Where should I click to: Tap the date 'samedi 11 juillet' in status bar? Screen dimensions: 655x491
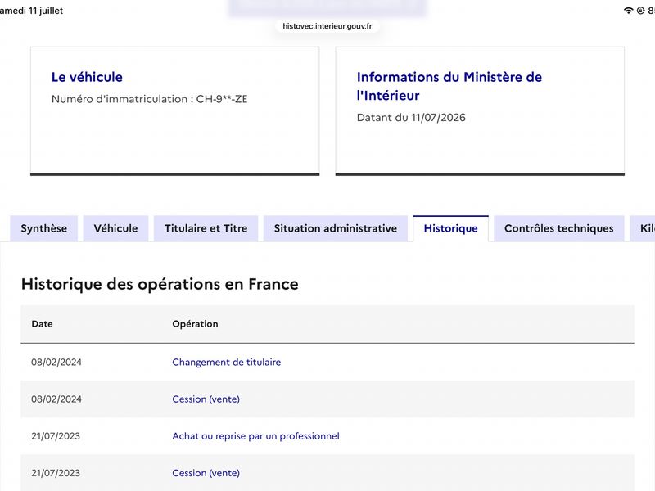pyautogui.click(x=31, y=11)
